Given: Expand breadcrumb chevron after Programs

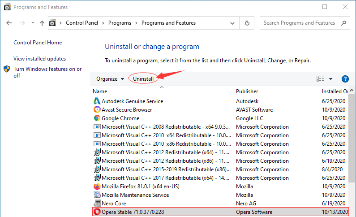Looking at the screenshot, I should (x=136, y=23).
